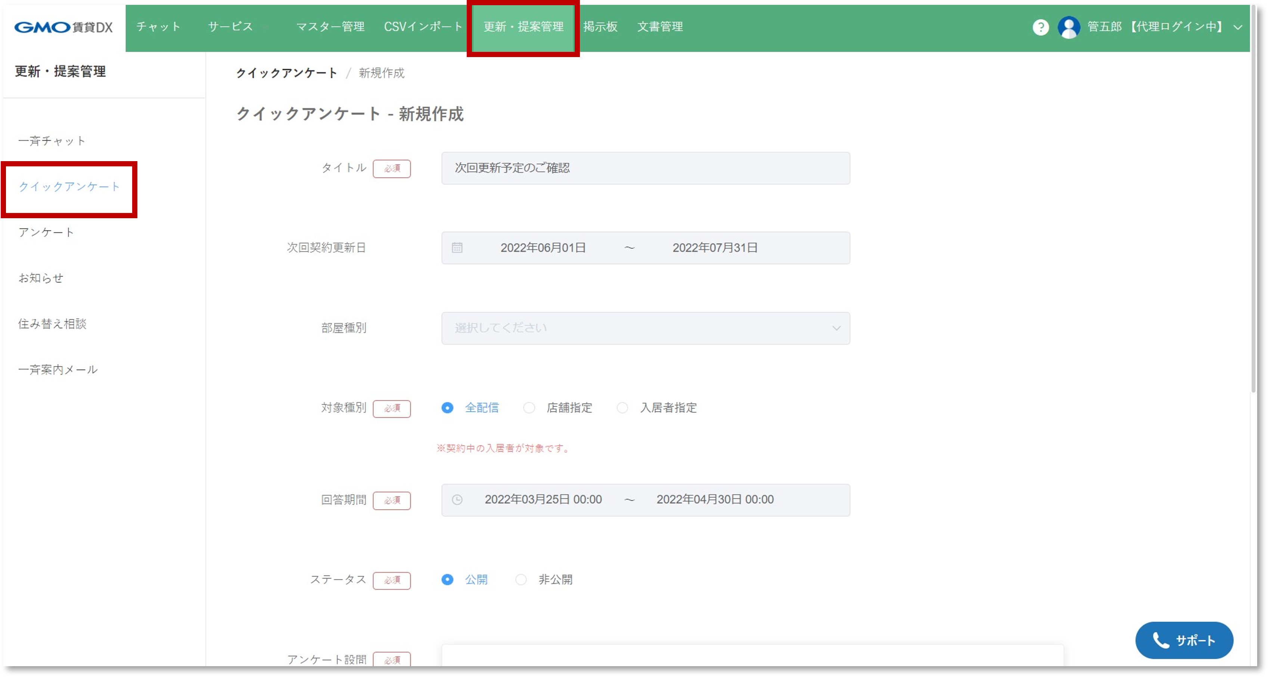Screen dimensions: 1268x677
Task: Switch to the 掲示板 tab
Action: (600, 26)
